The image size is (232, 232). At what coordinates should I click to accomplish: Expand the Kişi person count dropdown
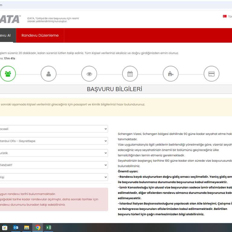click(54, 177)
